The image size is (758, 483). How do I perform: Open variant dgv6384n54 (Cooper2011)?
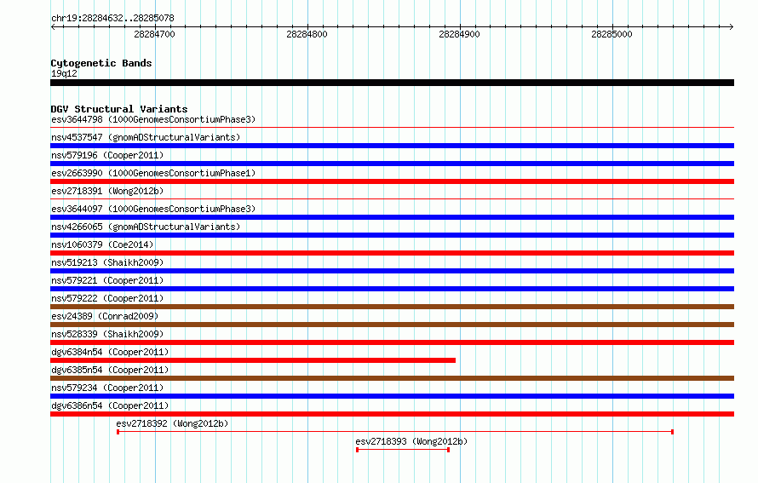click(x=110, y=352)
